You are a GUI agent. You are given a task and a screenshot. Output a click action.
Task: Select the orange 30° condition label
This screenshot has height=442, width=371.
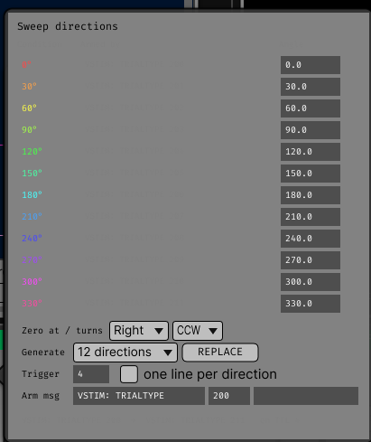[x=29, y=87]
